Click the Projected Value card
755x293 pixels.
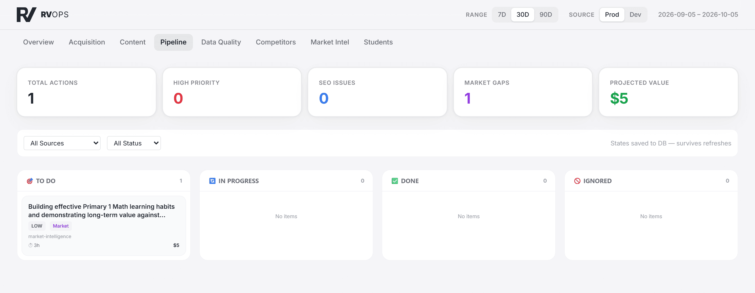tap(668, 92)
